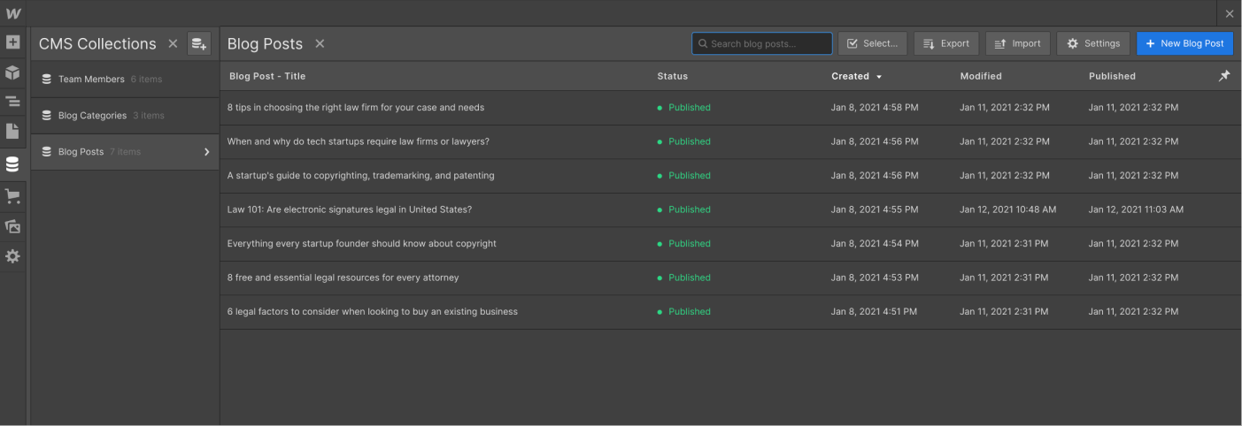Open 'Everything every startup founder should know' post
Image resolution: width=1242 pixels, height=426 pixels.
click(362, 244)
